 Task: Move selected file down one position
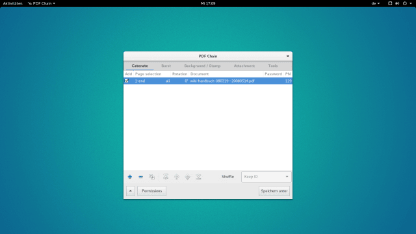click(x=188, y=177)
